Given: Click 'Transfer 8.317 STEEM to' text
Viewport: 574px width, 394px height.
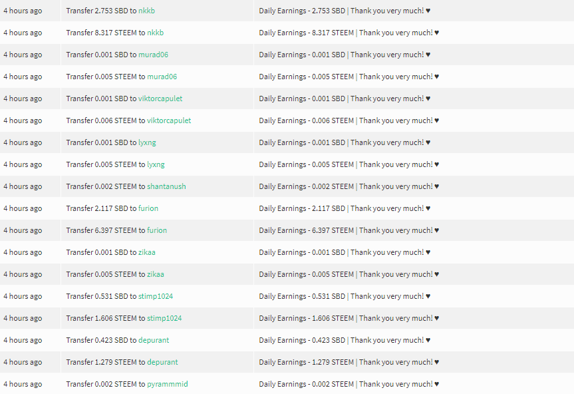Looking at the screenshot, I should click(106, 33).
